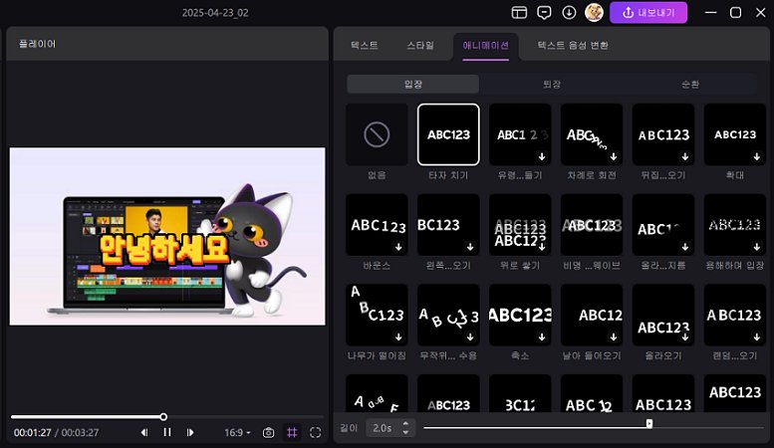The width and height of the screenshot is (774, 448).
Task: Open the layout switcher icon in title bar
Action: (519, 12)
